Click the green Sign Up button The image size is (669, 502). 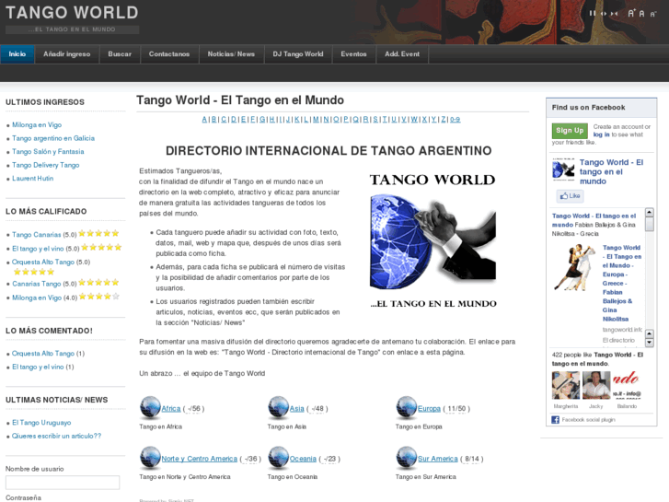pos(570,131)
